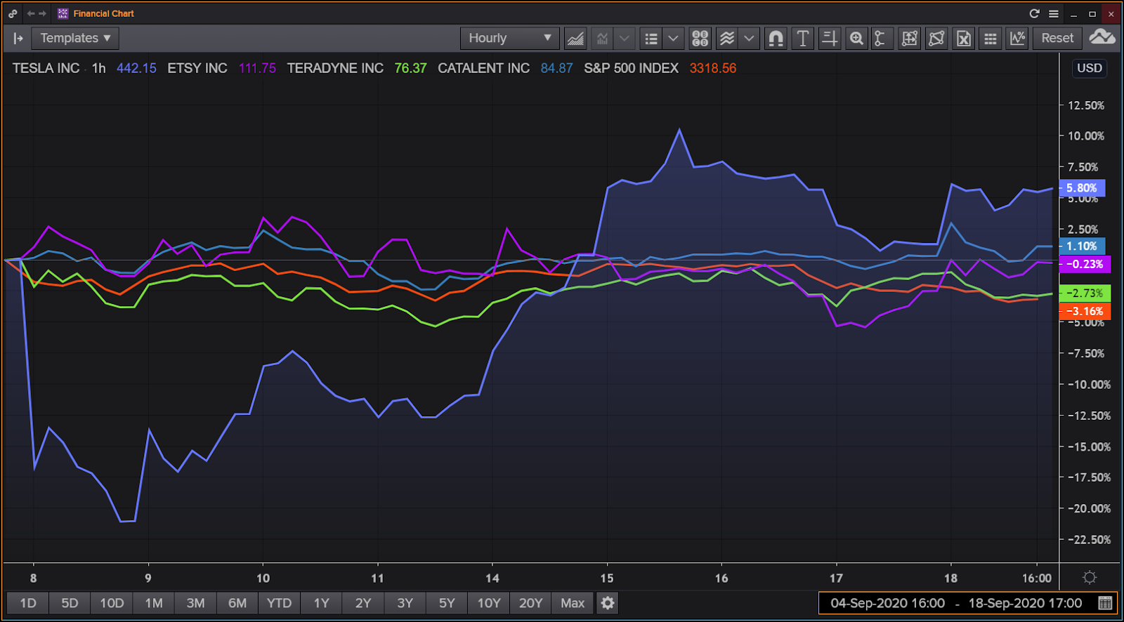
Task: Open range settings gear icon
Action: tap(608, 603)
